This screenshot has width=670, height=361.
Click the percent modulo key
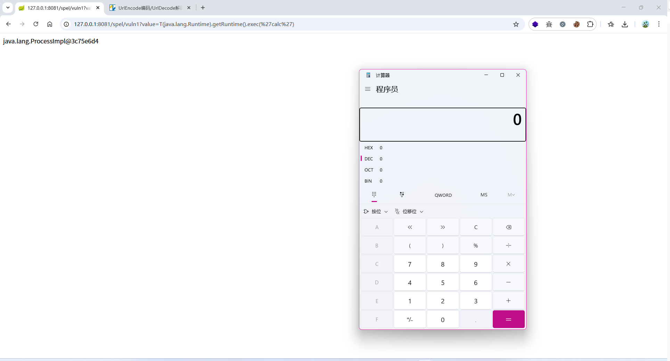click(476, 245)
